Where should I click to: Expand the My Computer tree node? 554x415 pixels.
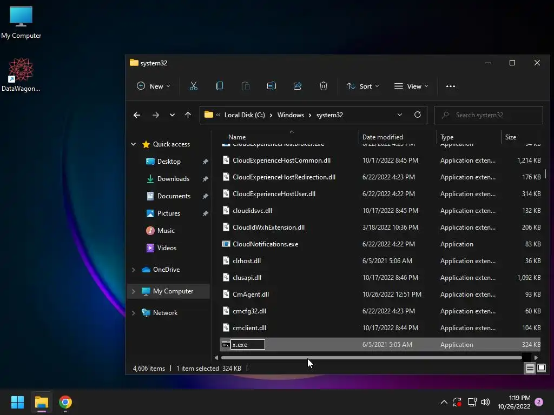(134, 291)
